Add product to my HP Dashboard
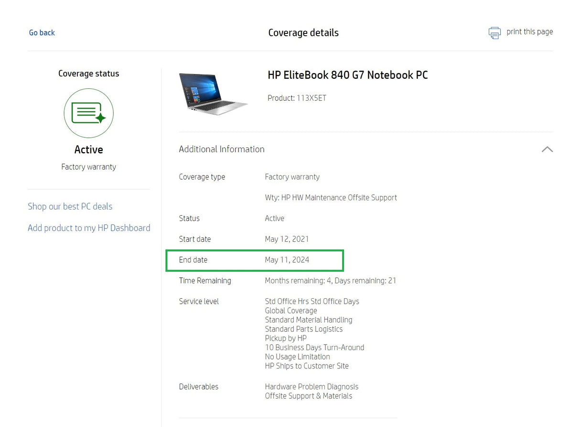The image size is (580, 427). 89,228
